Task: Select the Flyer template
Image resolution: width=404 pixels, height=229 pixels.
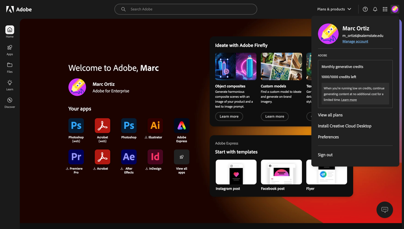Action: [327, 172]
